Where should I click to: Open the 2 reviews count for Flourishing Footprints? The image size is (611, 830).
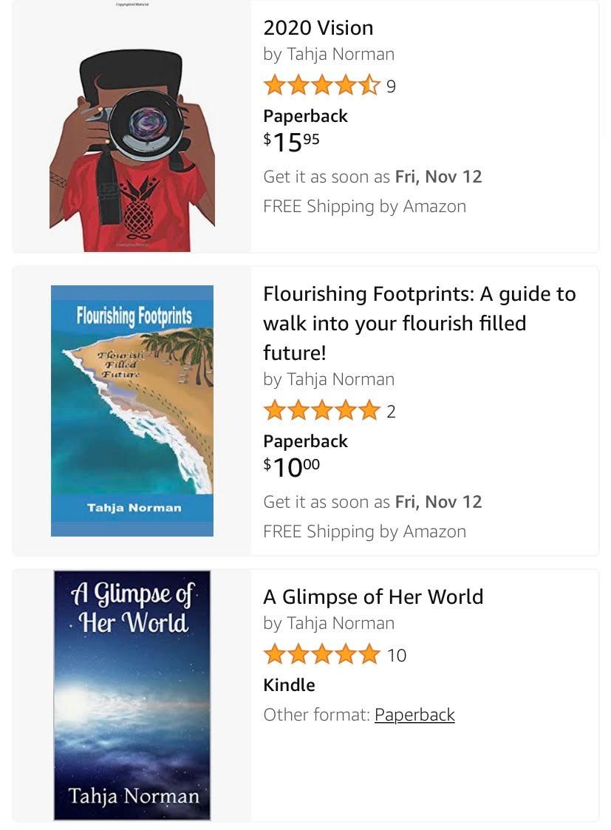[x=391, y=412]
